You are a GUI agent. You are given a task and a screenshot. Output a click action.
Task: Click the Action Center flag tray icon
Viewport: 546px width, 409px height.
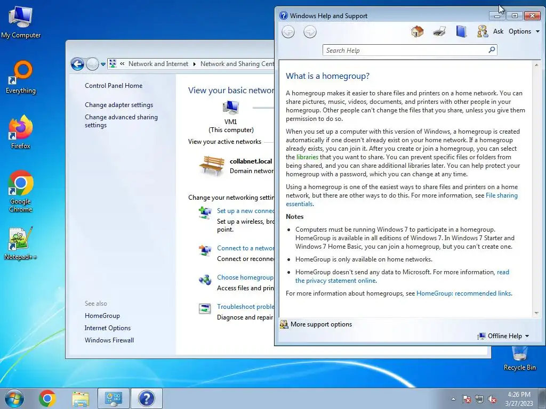pos(467,399)
